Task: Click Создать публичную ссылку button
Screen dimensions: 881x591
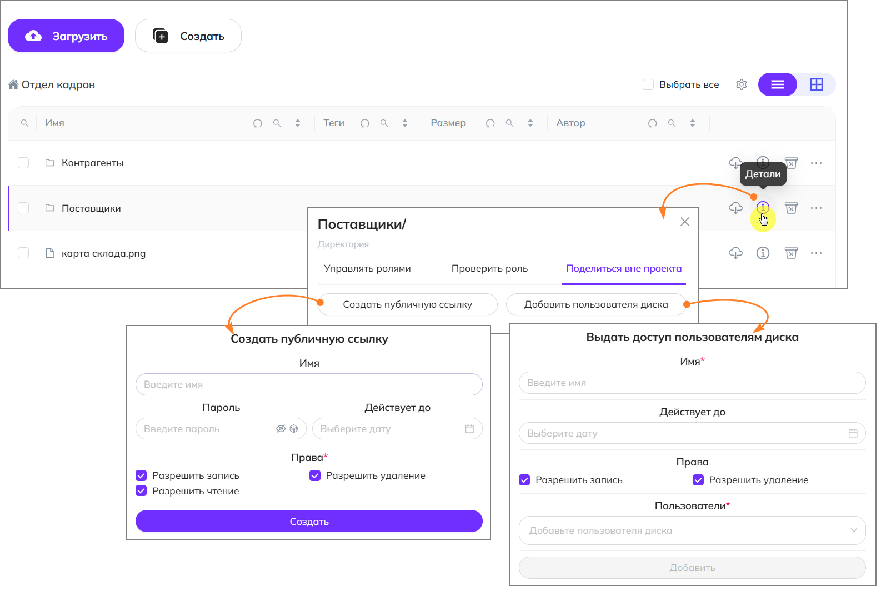Action: (407, 304)
